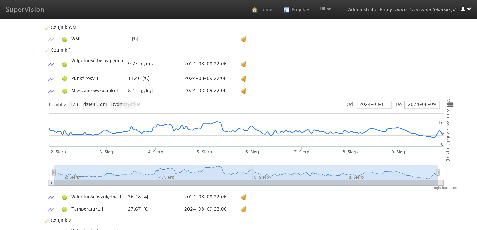Viewport: 477px width, 230px height.
Task: Click Czujnik 1 section heading
Action: coord(61,50)
